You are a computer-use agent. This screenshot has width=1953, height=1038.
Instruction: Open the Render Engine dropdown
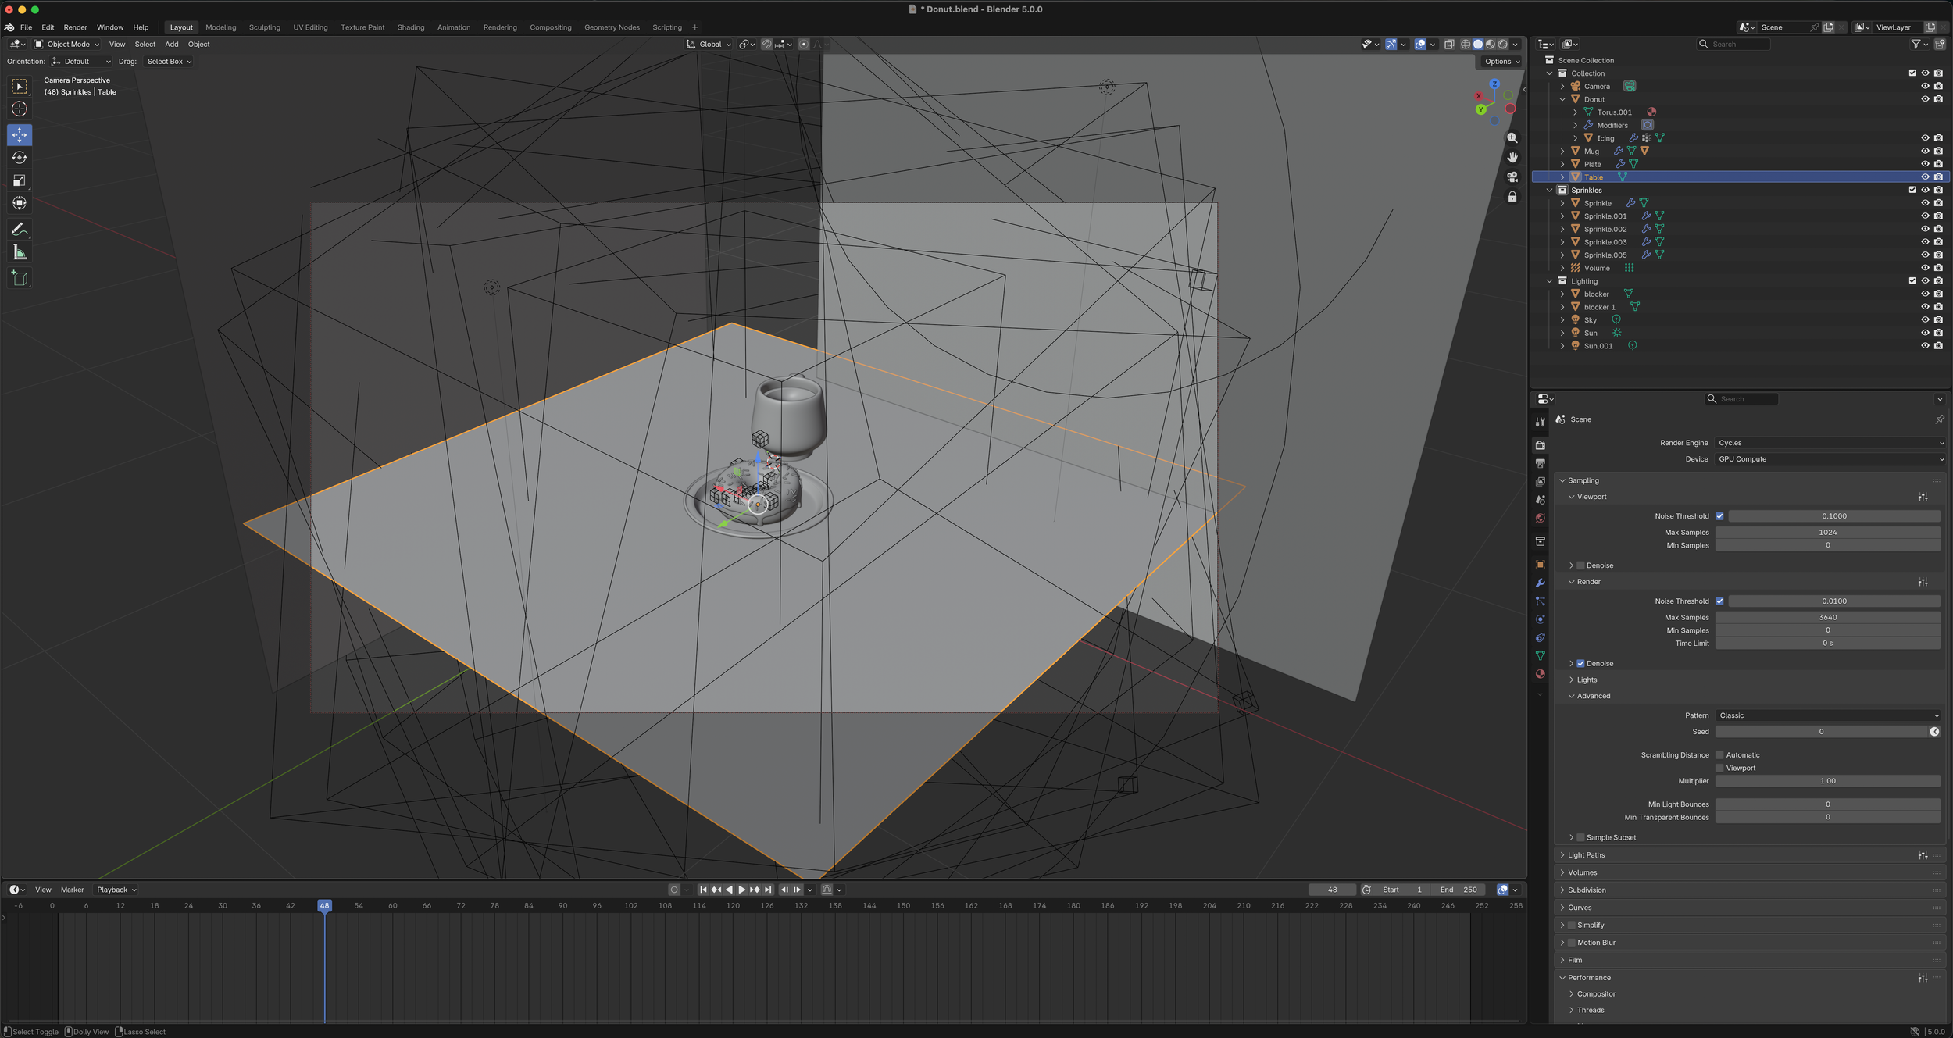tap(1830, 443)
